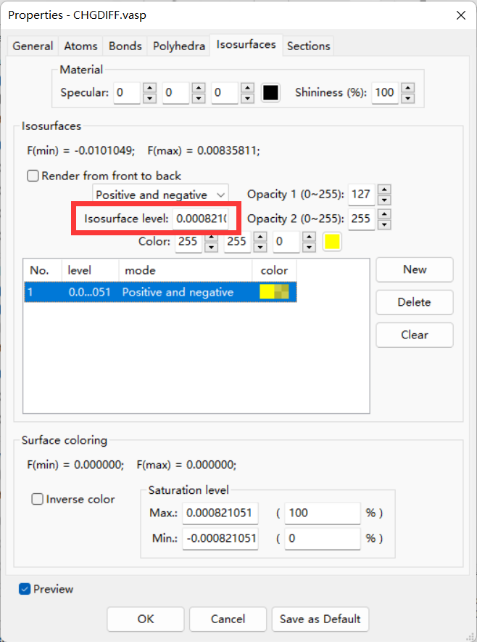
Task: Open the Positive and negative mode dropdown
Action: click(x=160, y=195)
